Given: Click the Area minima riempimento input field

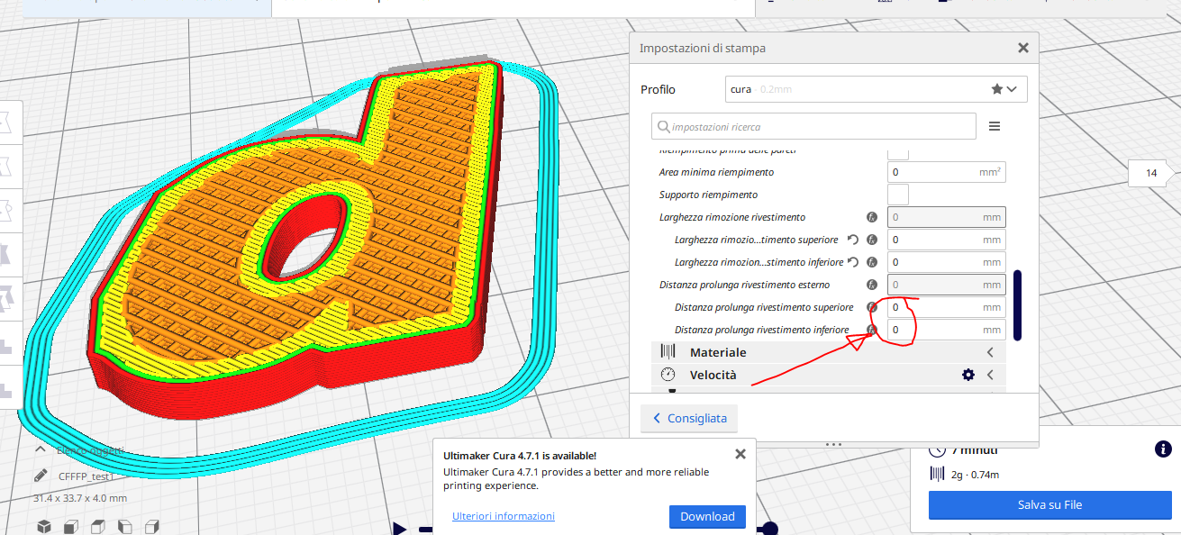Looking at the screenshot, I should (x=934, y=172).
